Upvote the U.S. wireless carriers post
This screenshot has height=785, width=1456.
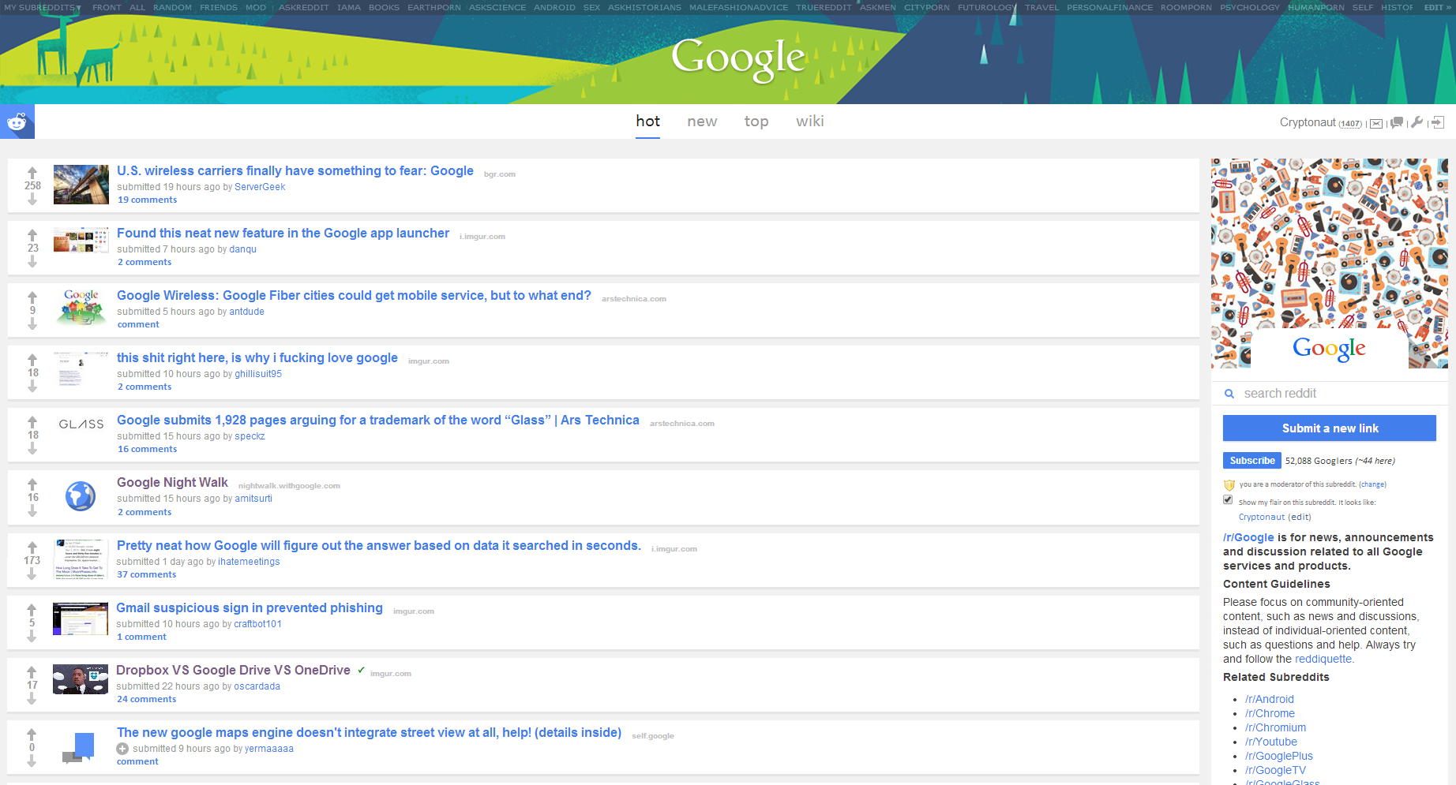click(32, 170)
